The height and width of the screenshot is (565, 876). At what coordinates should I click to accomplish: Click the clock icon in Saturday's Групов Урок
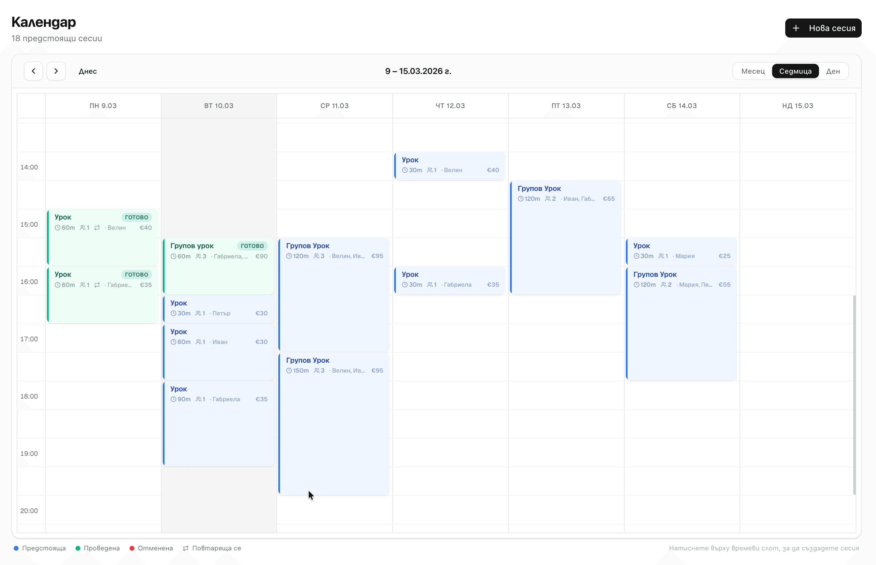[x=637, y=284]
